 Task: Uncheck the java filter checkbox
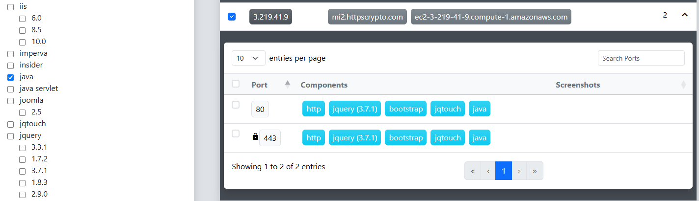tap(11, 77)
